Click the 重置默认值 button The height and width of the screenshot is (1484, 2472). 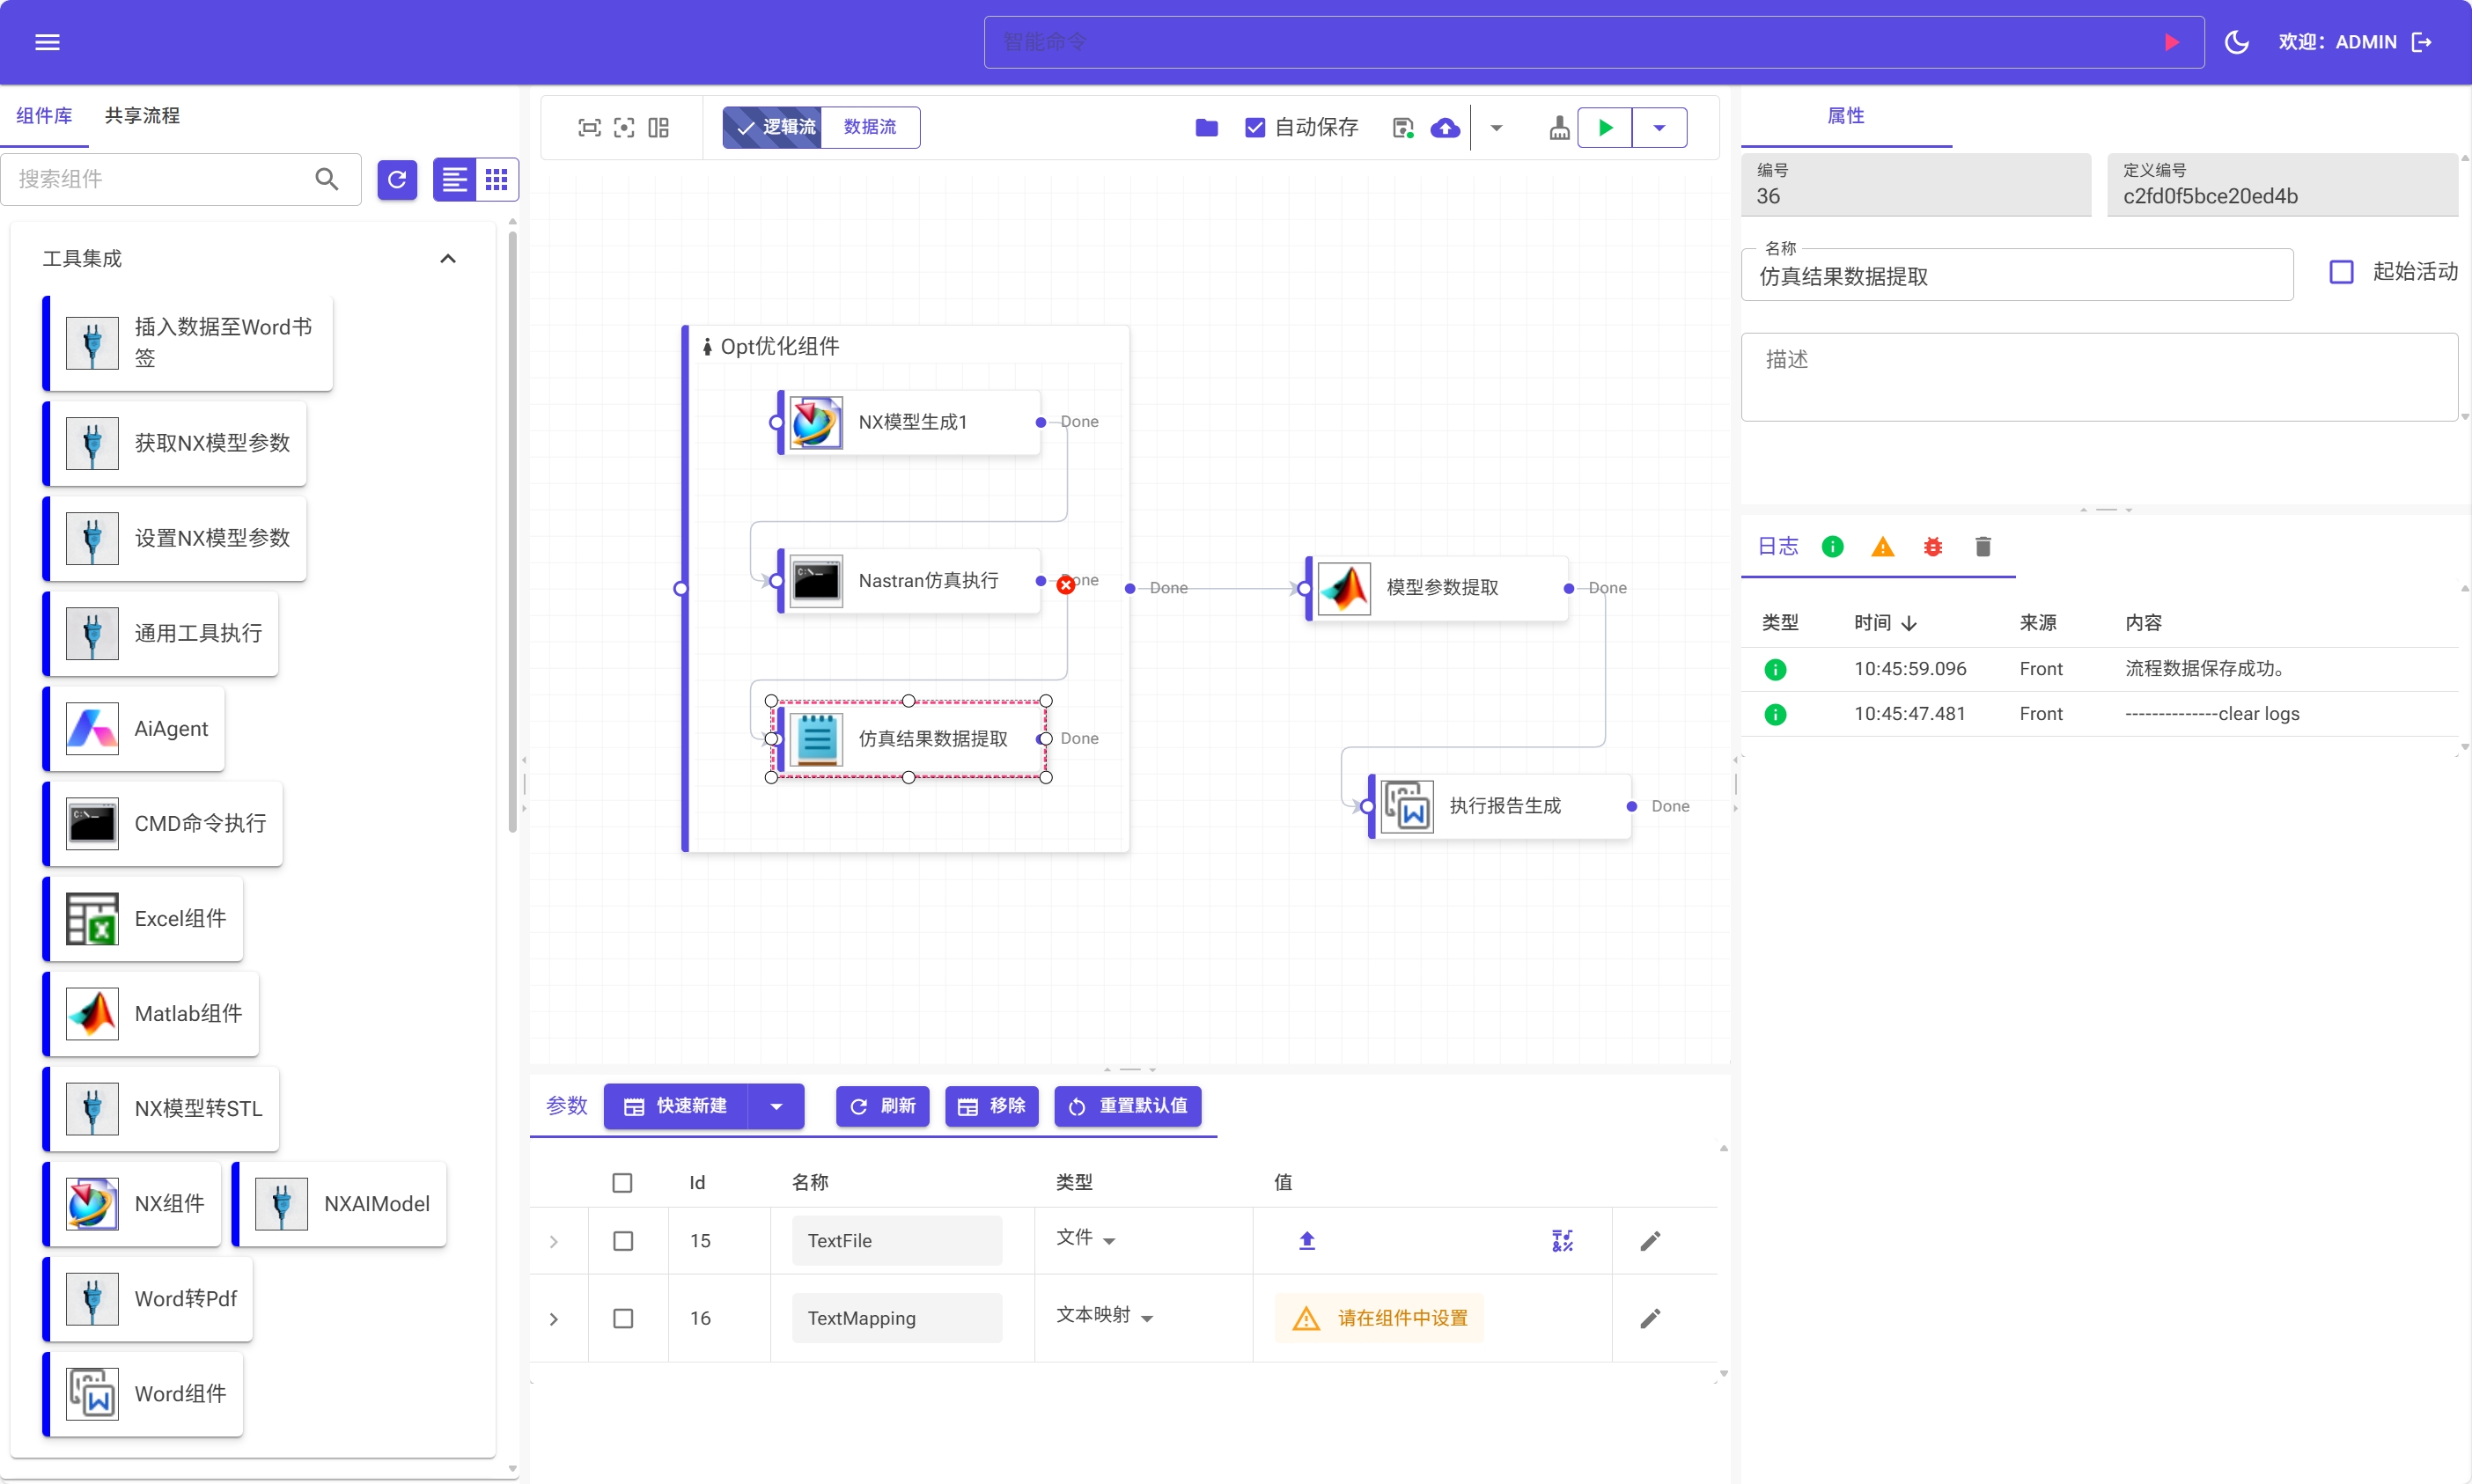tap(1127, 1106)
